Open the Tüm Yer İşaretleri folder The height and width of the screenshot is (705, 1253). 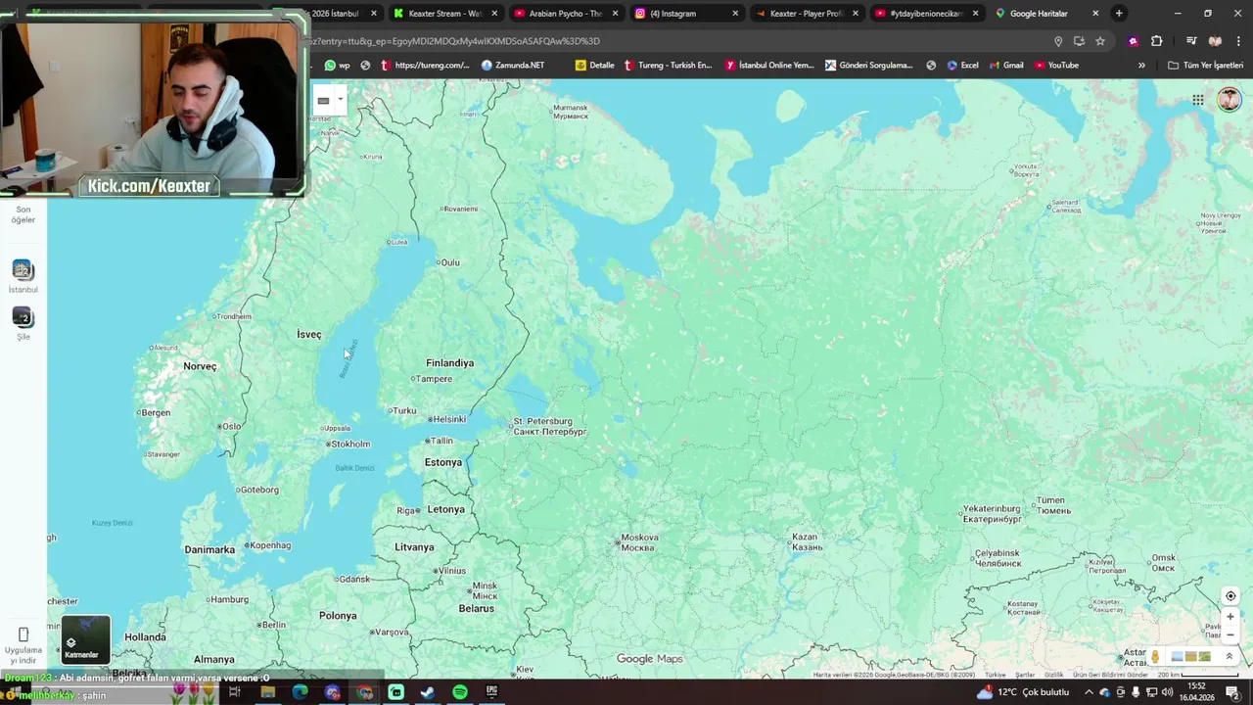click(x=1206, y=66)
